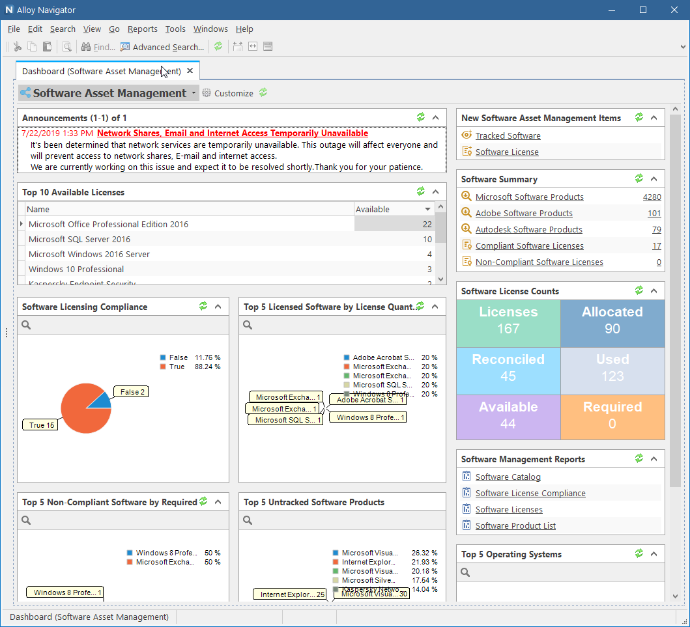Screen dimensions: 690x627
Task: Click the Copy toolbar icon
Action: point(31,46)
